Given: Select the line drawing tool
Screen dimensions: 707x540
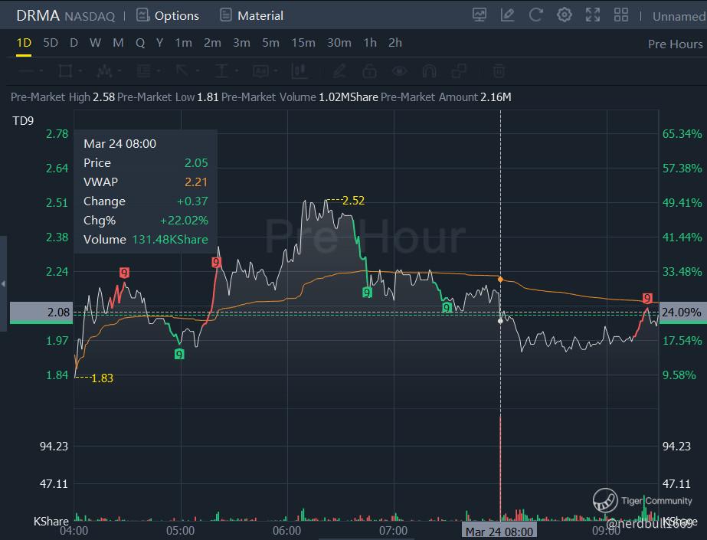Looking at the screenshot, I should (27, 71).
